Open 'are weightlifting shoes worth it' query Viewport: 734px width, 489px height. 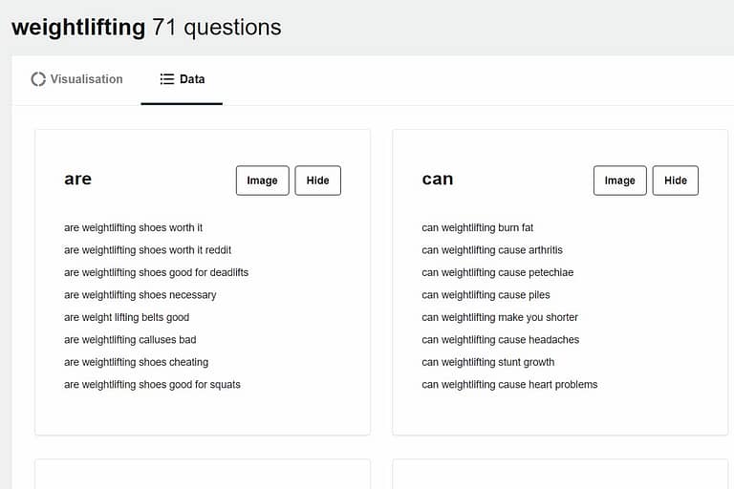tap(134, 228)
